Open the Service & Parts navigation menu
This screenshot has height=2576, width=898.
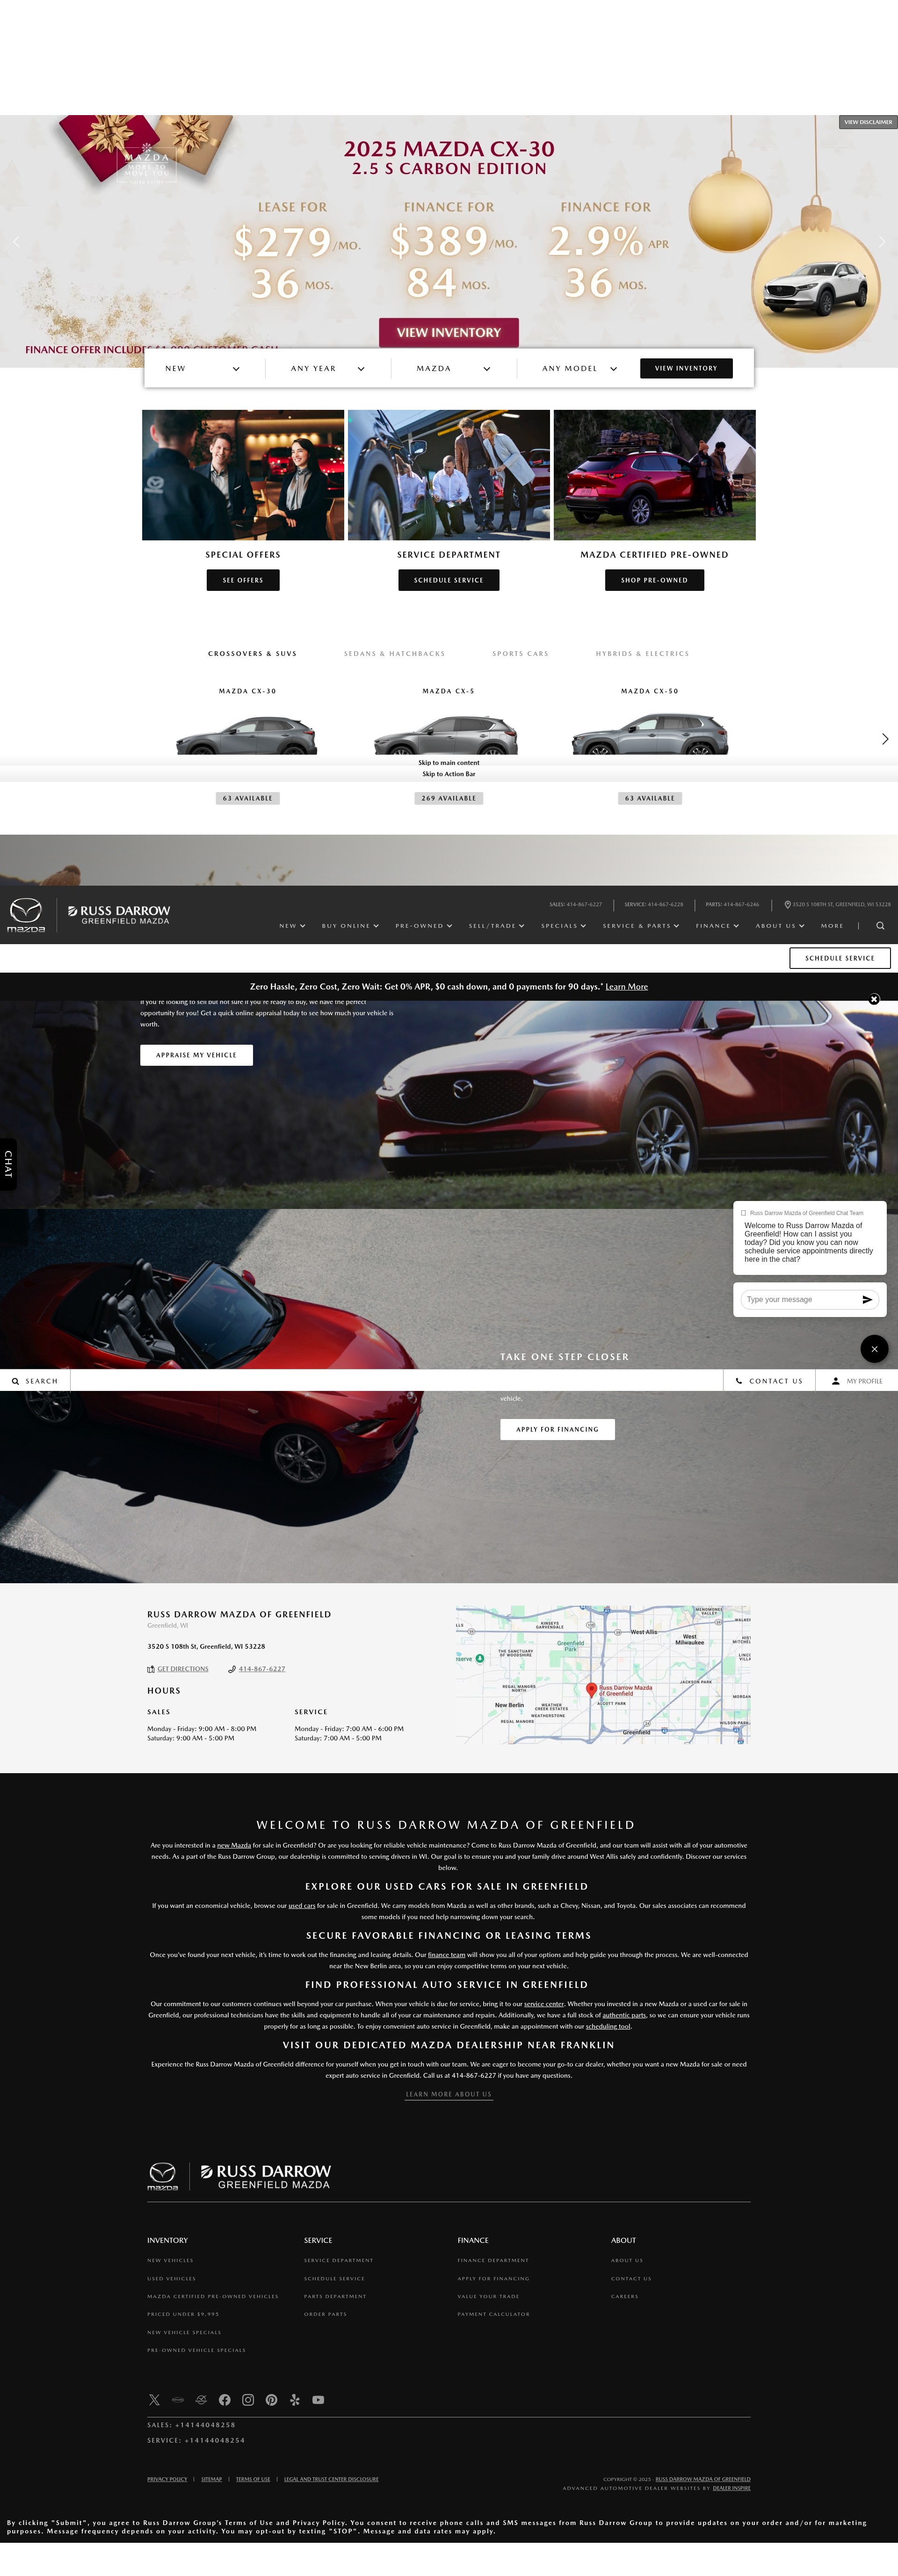(x=641, y=926)
